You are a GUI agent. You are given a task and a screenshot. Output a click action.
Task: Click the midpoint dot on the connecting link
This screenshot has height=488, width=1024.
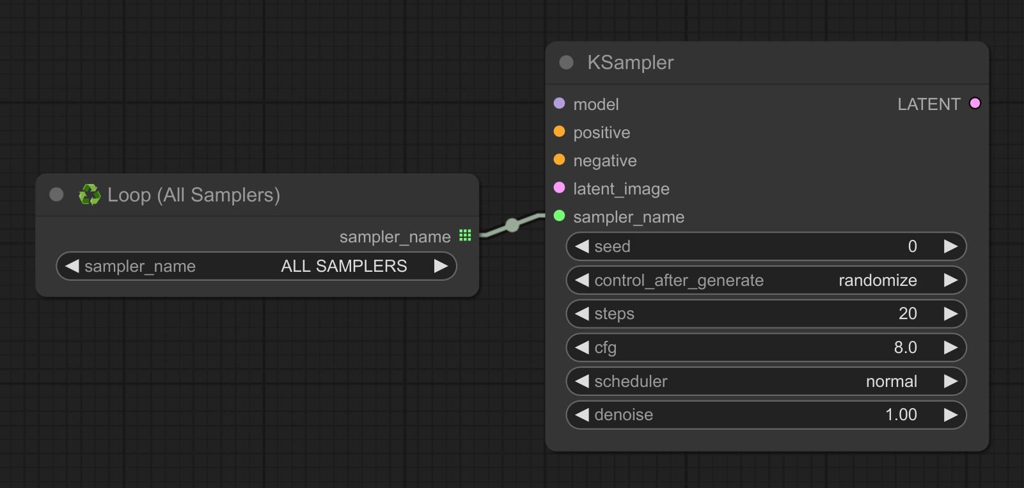pos(512,225)
